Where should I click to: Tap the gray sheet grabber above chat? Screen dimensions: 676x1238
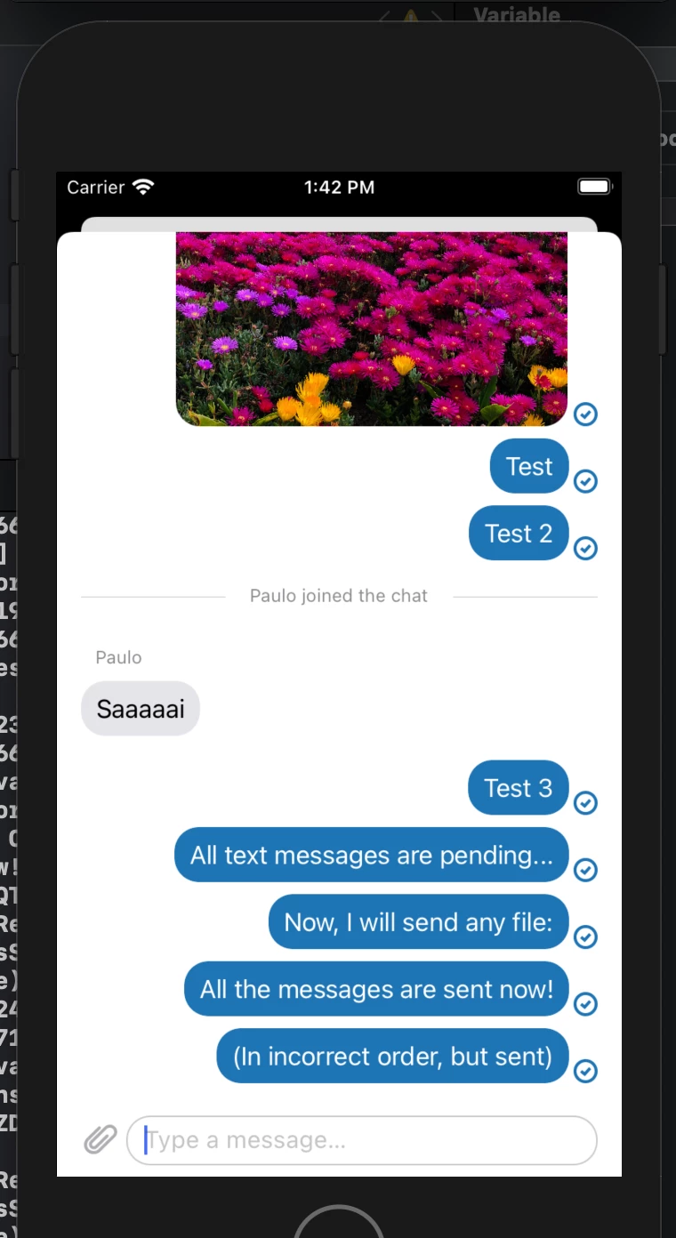(339, 224)
